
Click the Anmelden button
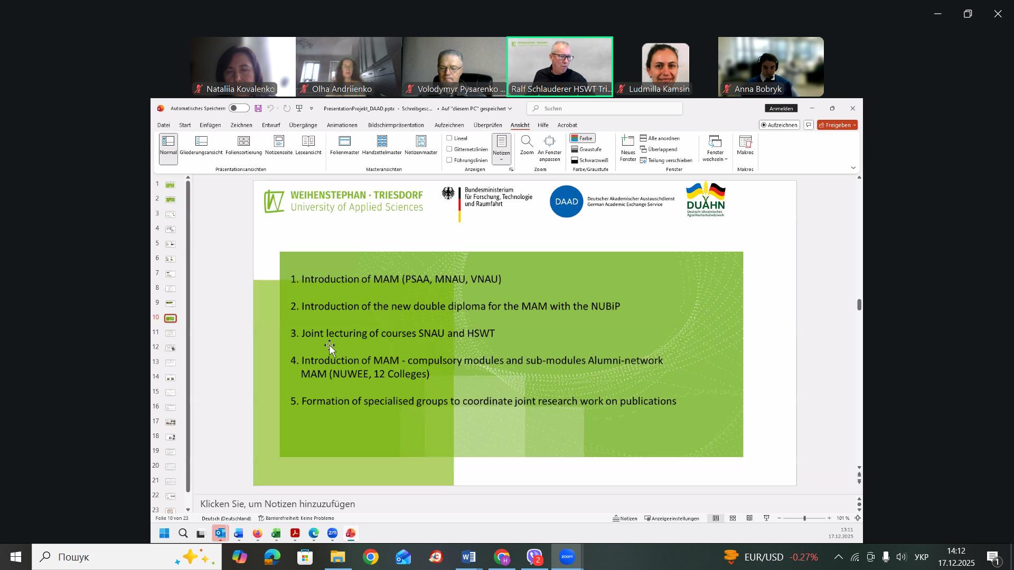781,109
